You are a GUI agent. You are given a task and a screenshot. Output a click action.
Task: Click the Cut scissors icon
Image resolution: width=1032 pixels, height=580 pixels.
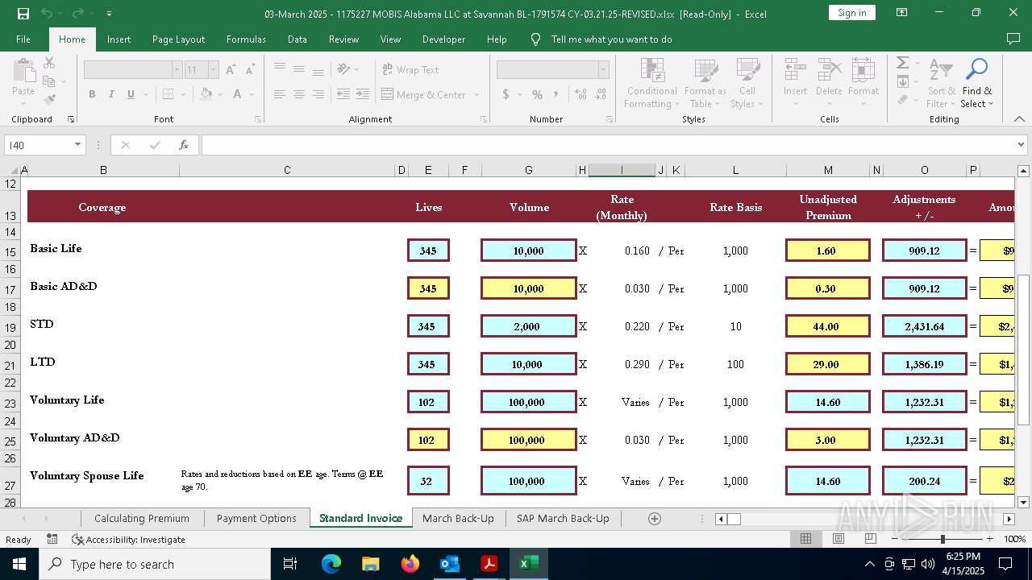point(49,63)
